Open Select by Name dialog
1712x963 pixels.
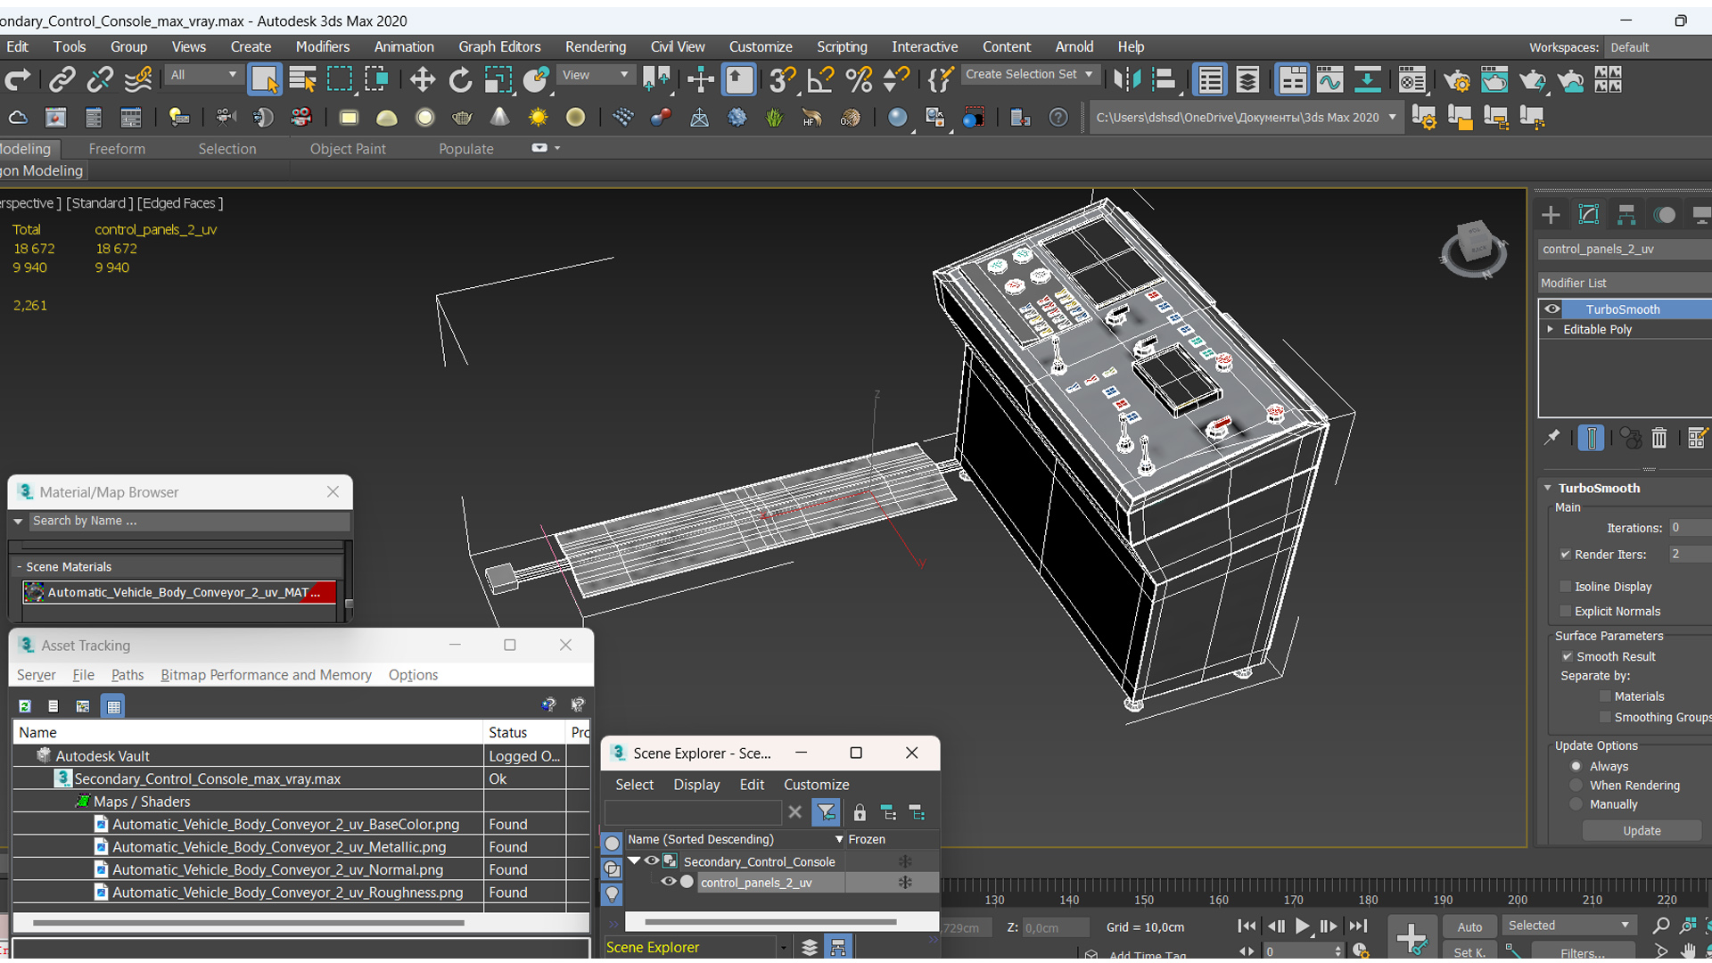click(302, 80)
